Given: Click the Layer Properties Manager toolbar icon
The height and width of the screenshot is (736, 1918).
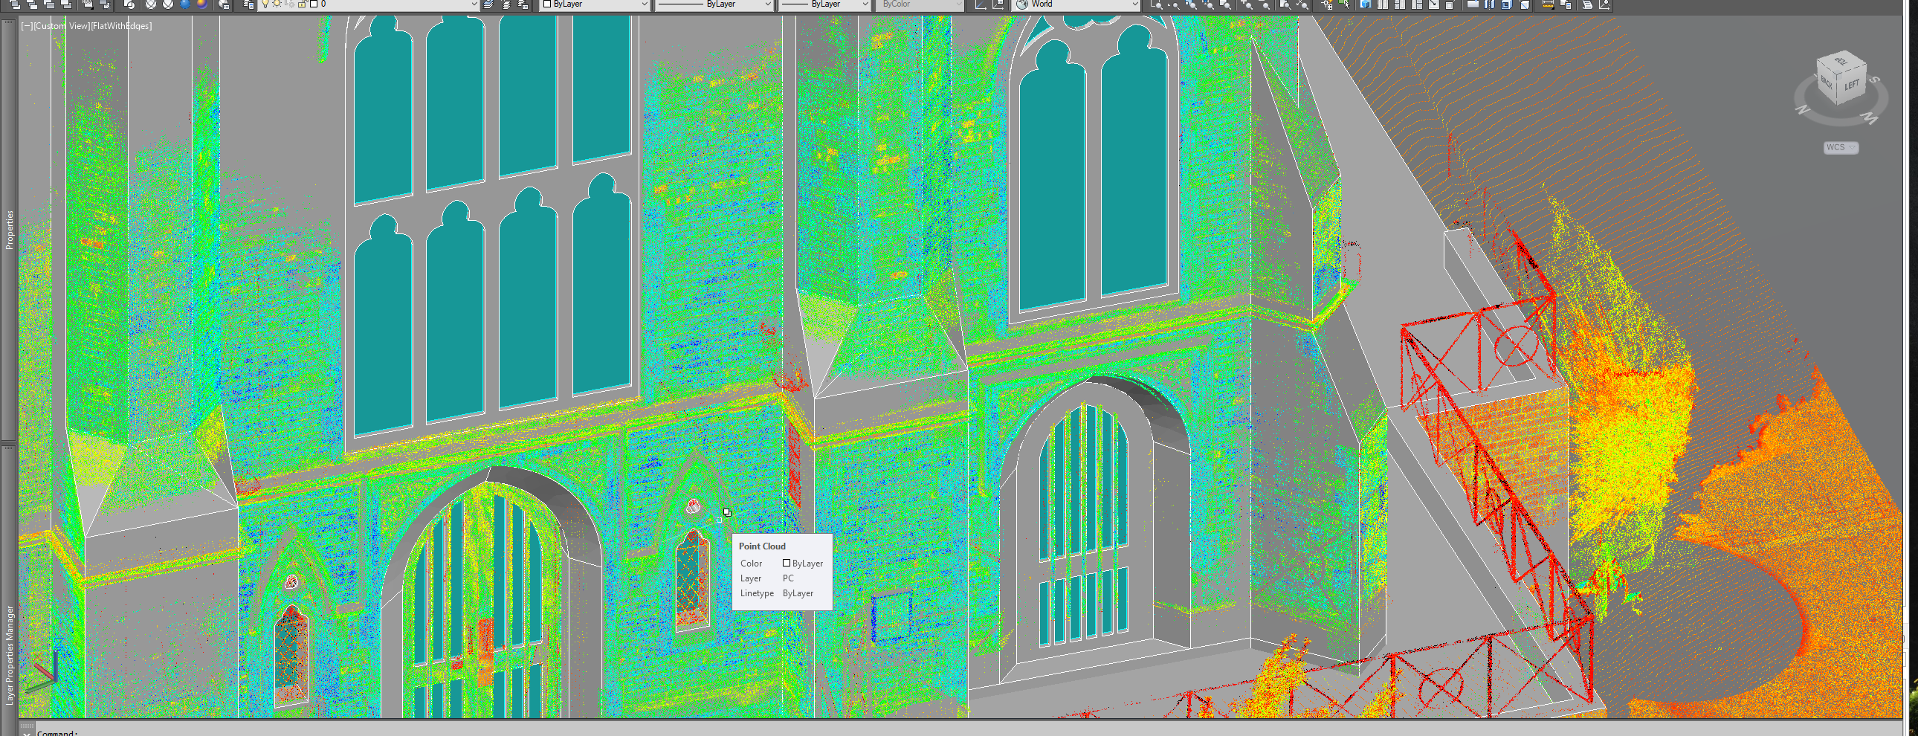Looking at the screenshot, I should pos(248,4).
